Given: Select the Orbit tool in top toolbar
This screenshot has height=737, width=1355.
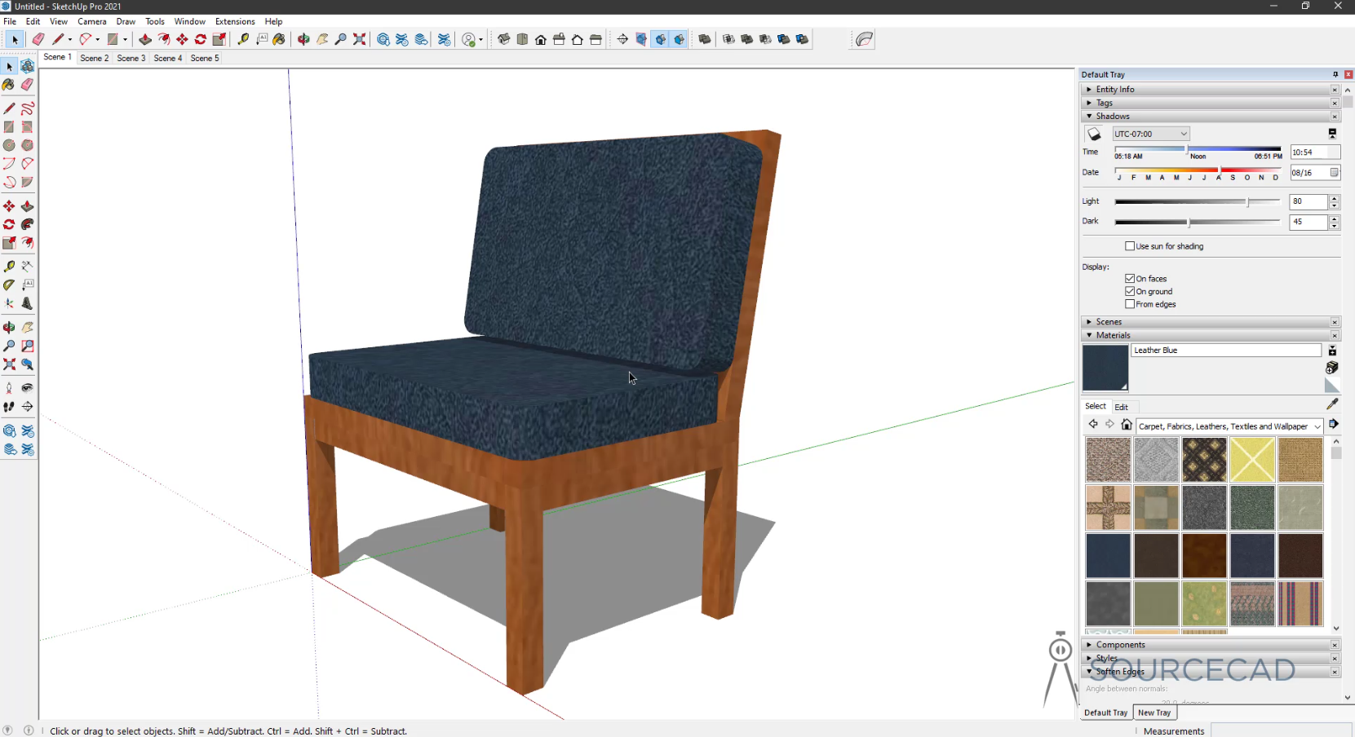Looking at the screenshot, I should pos(303,39).
